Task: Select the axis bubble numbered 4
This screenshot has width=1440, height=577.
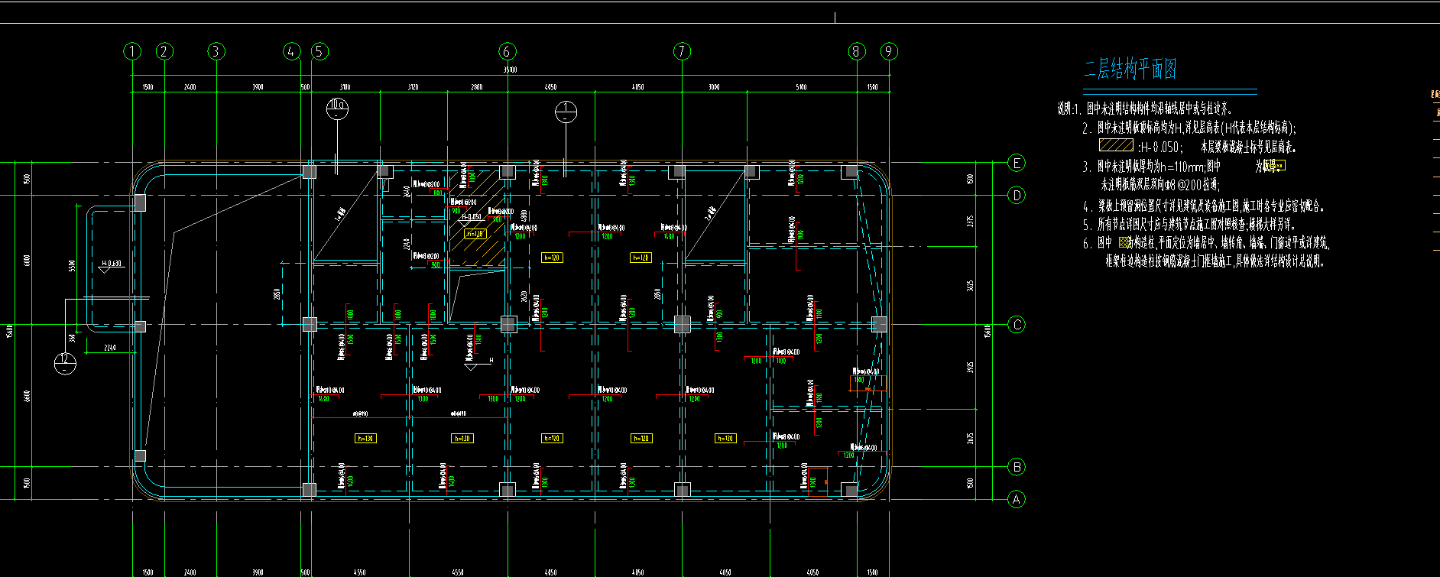Action: pos(292,51)
